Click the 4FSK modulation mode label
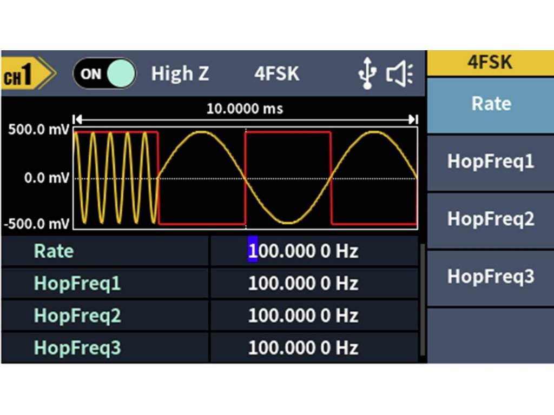The height and width of the screenshot is (415, 554). 276,73
